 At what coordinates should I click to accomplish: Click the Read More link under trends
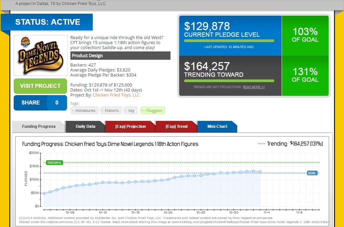[x=254, y=87]
